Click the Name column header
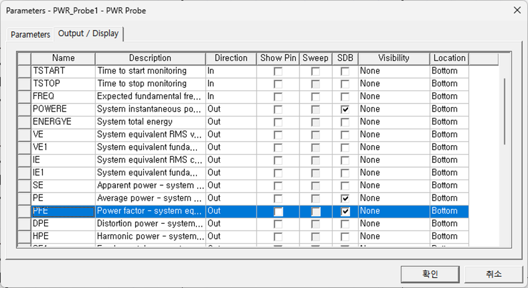The image size is (528, 288). coord(63,58)
